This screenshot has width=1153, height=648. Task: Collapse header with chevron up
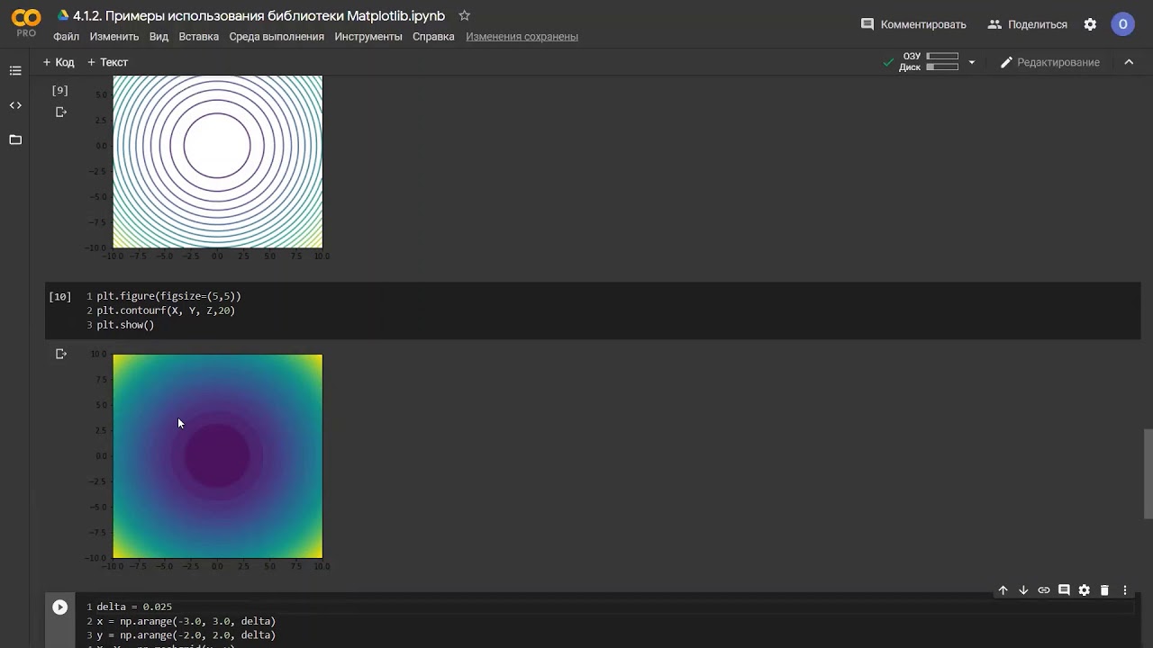[x=1129, y=62]
